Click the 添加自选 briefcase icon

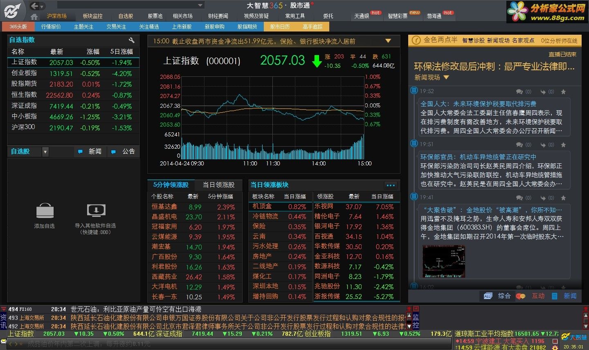tap(45, 211)
